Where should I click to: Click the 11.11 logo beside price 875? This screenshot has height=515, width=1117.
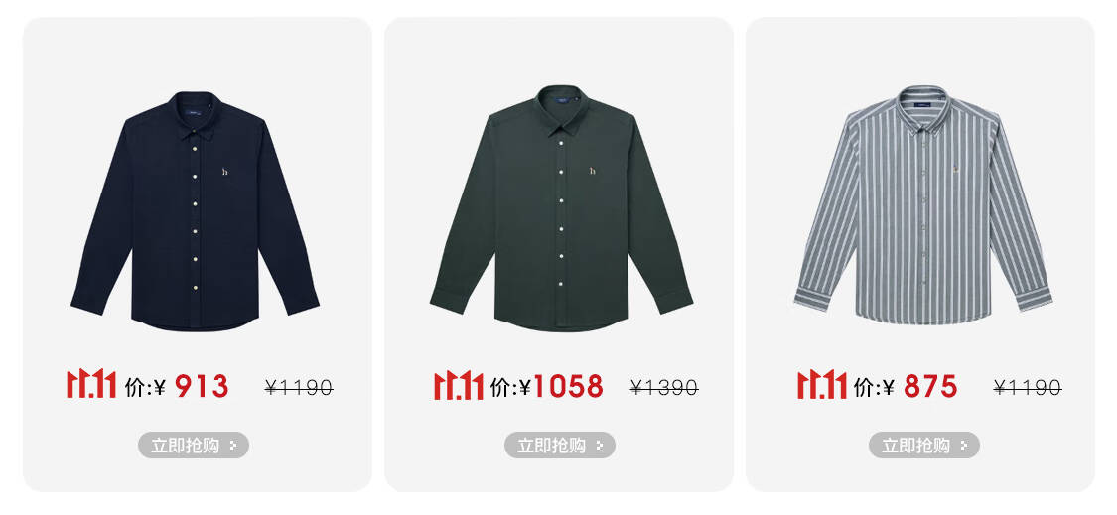tap(822, 385)
